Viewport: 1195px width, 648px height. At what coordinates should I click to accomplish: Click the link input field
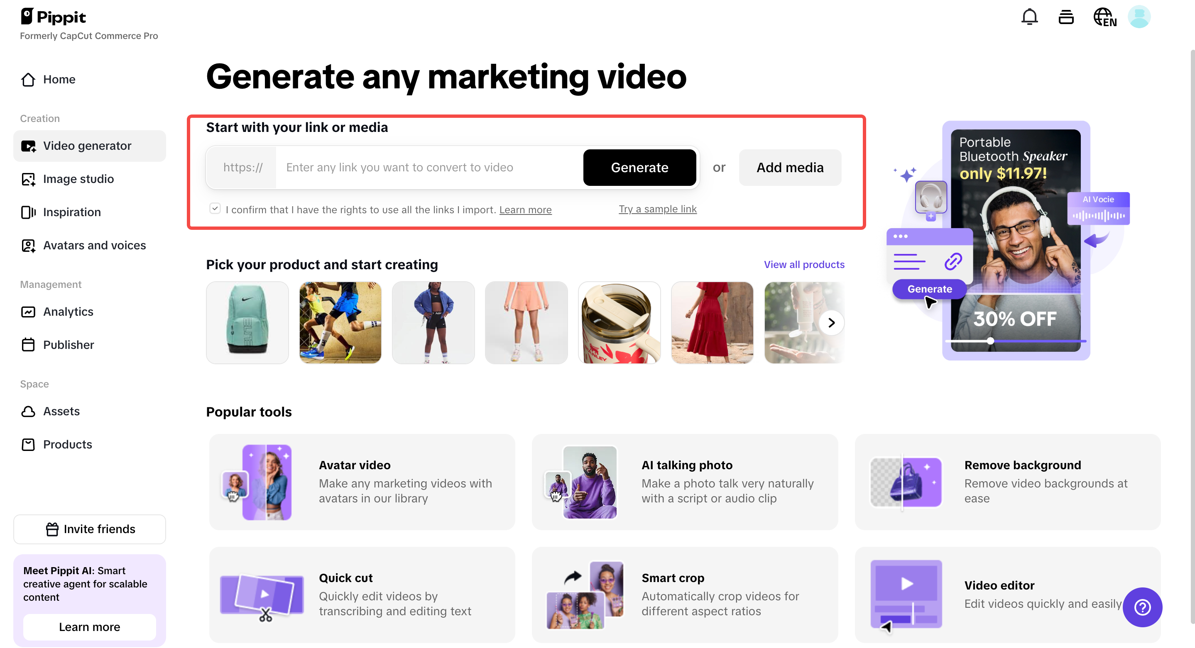418,167
